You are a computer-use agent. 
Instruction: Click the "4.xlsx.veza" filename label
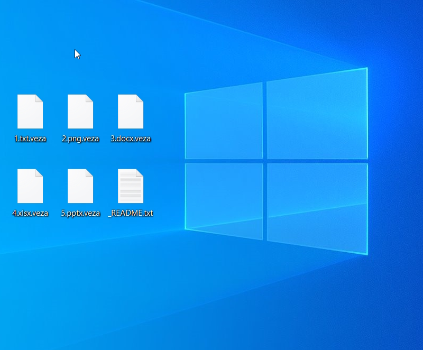30,214
